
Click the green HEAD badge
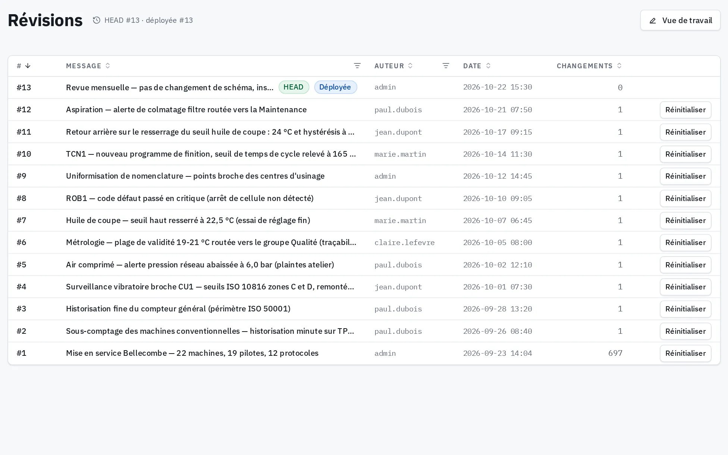294,87
